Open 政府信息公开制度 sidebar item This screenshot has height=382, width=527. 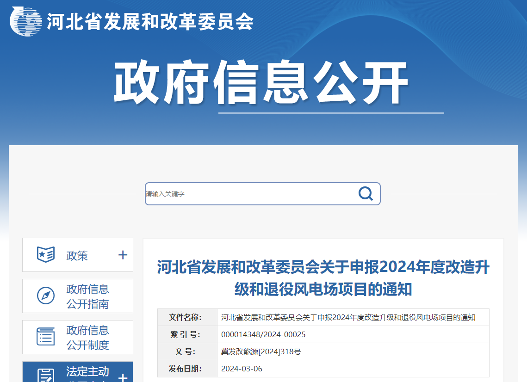tap(78, 337)
